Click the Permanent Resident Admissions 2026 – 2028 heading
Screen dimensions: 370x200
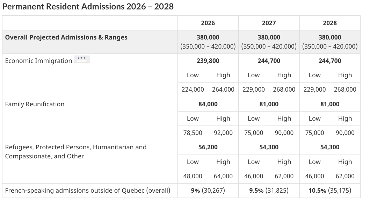point(88,7)
